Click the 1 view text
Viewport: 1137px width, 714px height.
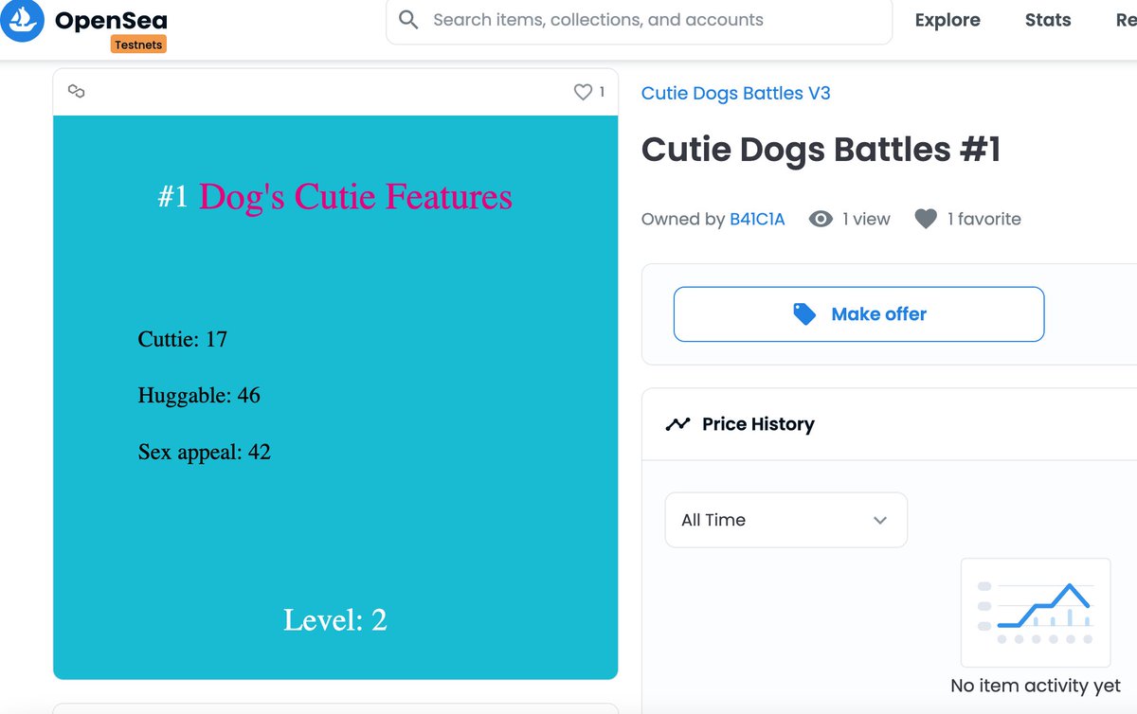click(x=867, y=219)
